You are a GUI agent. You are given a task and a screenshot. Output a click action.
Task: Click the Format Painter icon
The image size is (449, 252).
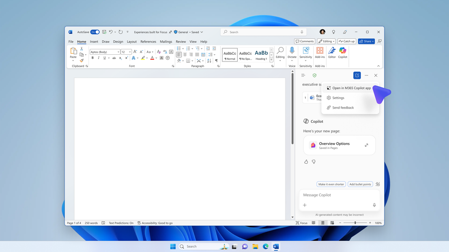pyautogui.click(x=81, y=61)
